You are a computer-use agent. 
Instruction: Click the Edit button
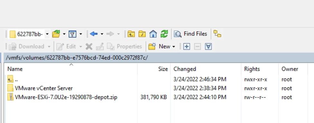click(66, 47)
